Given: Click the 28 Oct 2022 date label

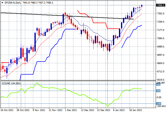Looking at the screenshot, I should point(23,110).
